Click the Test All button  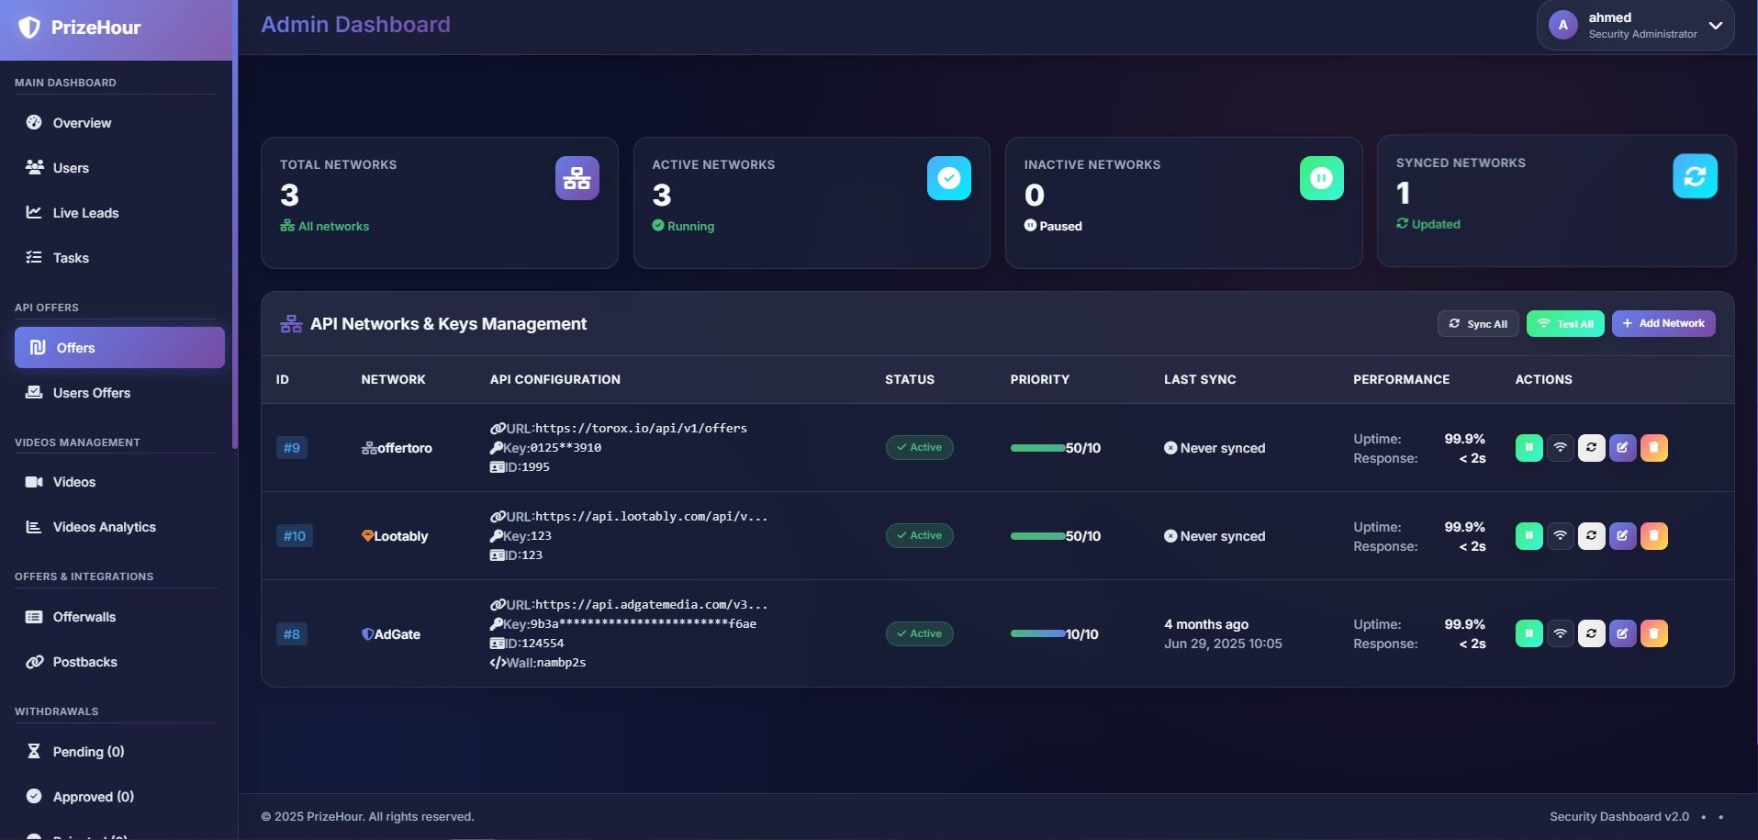click(1564, 324)
